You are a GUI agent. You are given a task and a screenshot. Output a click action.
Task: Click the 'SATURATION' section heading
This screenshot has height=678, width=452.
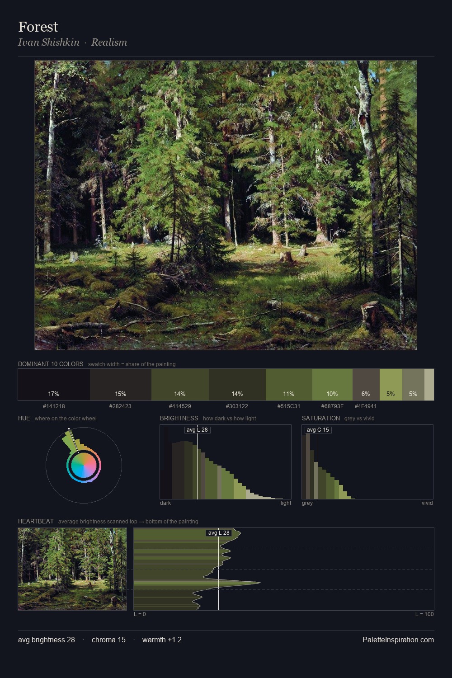point(321,418)
